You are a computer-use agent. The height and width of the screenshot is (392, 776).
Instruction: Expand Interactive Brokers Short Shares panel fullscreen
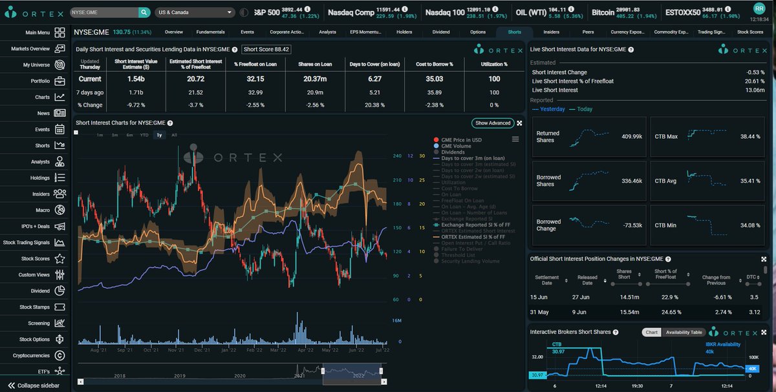click(x=764, y=331)
